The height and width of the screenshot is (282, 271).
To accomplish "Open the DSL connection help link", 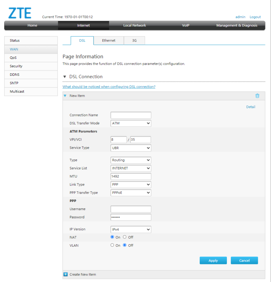I will (x=109, y=86).
